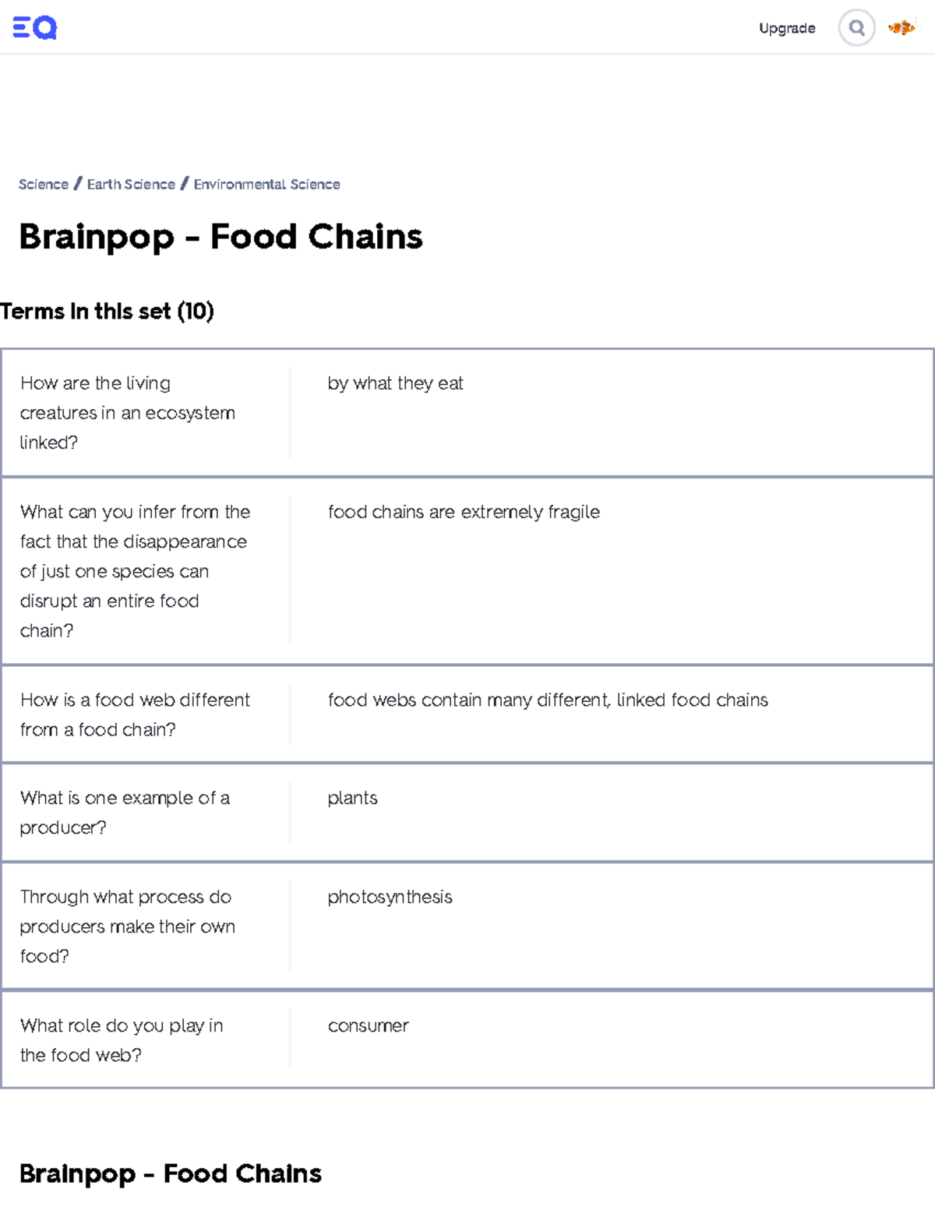The image size is (935, 1210).
Task: Click the Quizlet logo icon
Action: pyautogui.click(x=35, y=28)
